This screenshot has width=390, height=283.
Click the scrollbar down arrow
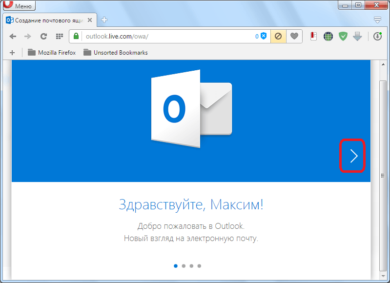[383, 276]
